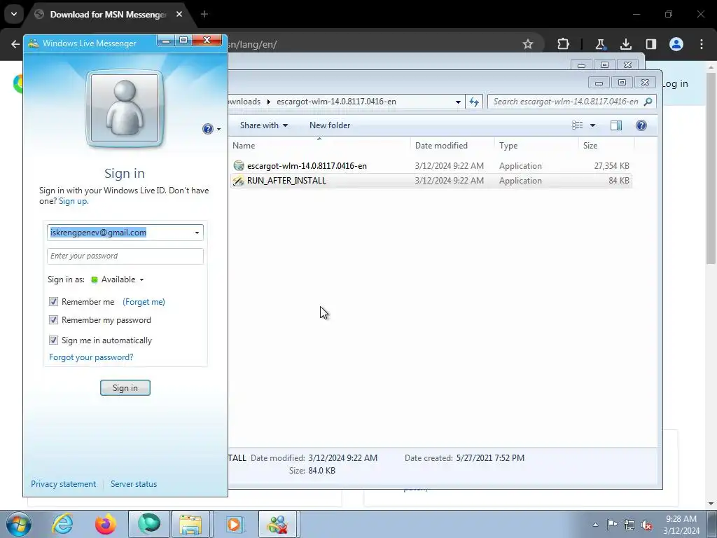Sort by the Size column header

(x=606, y=146)
